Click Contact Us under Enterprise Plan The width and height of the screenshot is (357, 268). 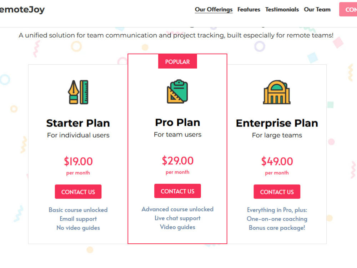[x=277, y=192]
